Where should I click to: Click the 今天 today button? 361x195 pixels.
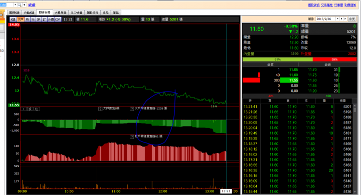coord(351,19)
